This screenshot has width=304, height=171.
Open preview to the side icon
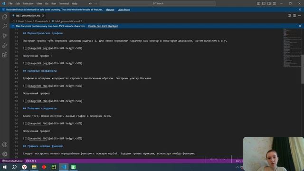[x=289, y=16]
